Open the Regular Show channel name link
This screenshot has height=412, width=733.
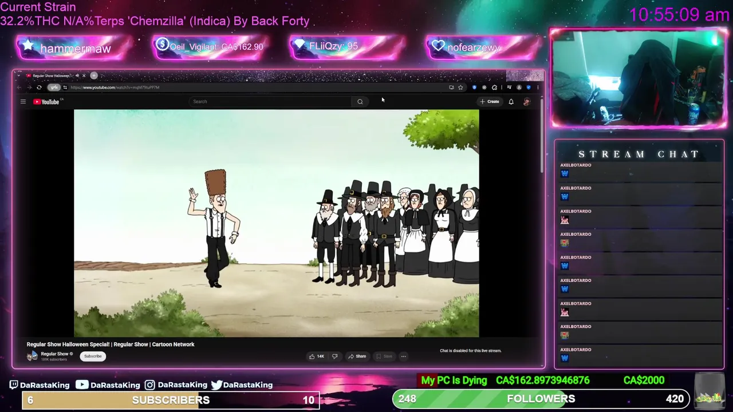pos(55,354)
